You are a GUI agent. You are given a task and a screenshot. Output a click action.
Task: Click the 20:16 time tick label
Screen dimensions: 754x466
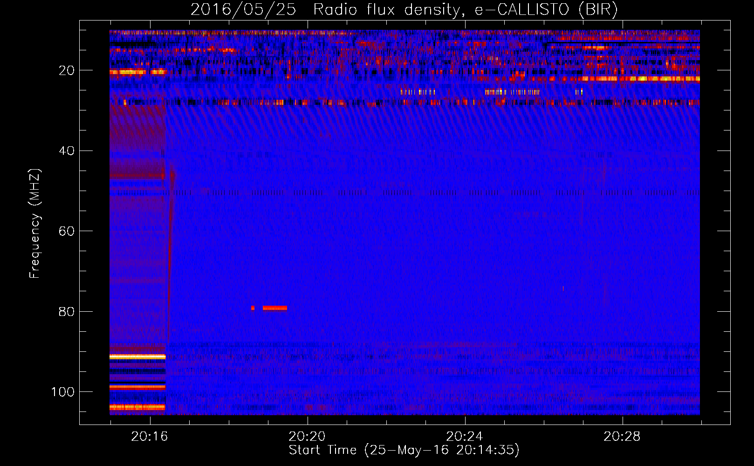click(149, 437)
